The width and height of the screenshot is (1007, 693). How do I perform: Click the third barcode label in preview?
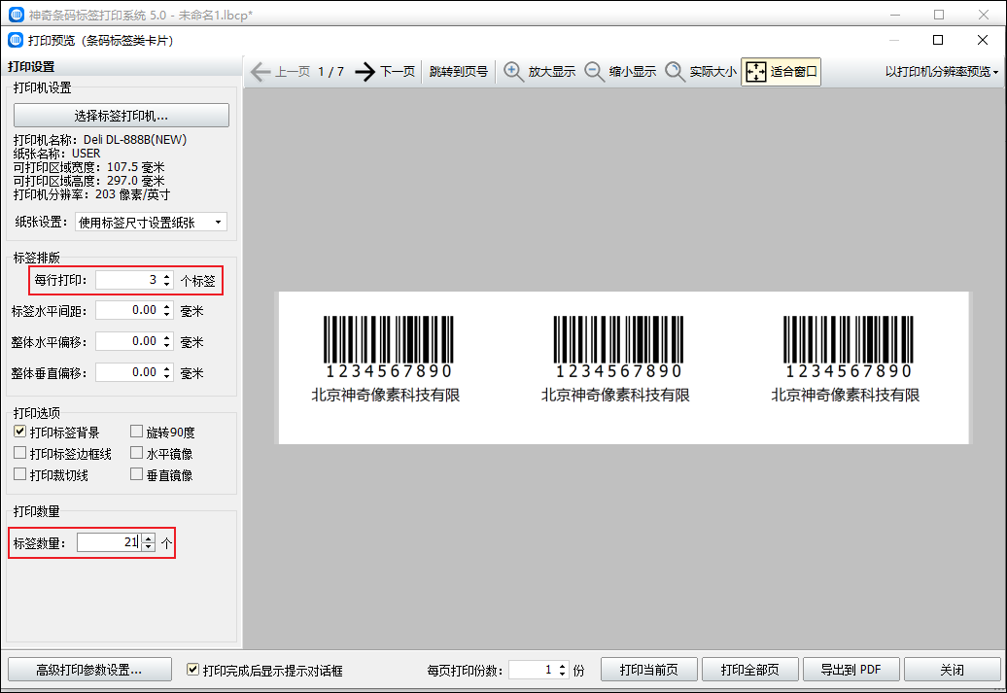(x=847, y=360)
